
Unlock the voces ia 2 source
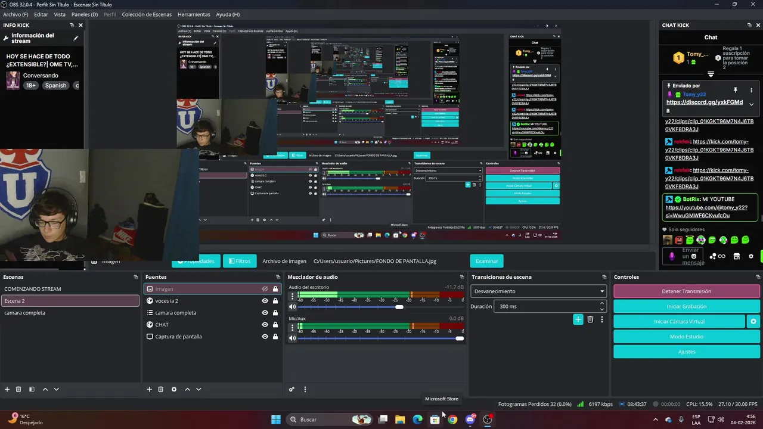(275, 301)
